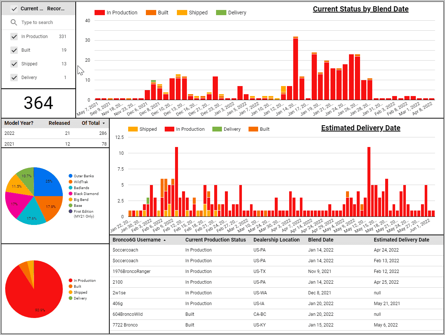Screen dimensions: 445x335
Task: Click the 25% Outer Banks pie slice
Action: point(49,181)
